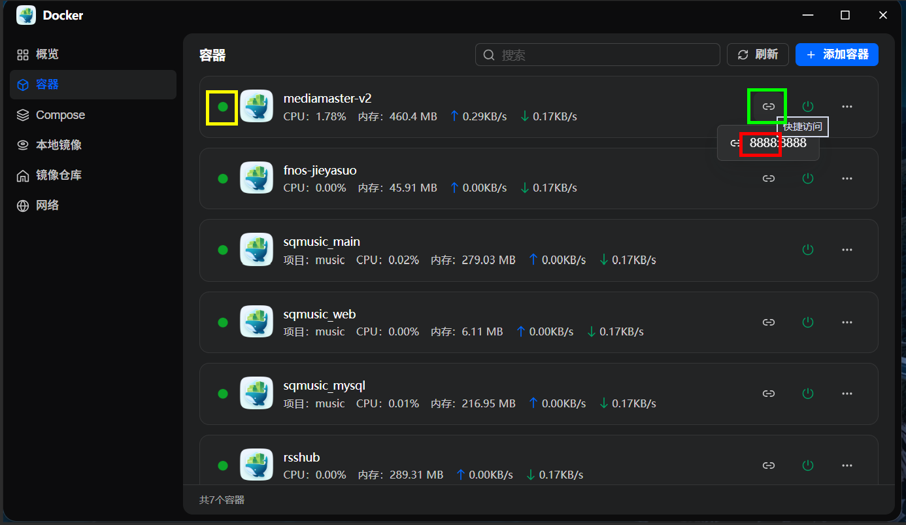This screenshot has width=906, height=525.
Task: Toggle power for sqmusic_mysql container
Action: [808, 394]
